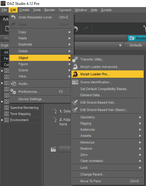This screenshot has height=186, width=146.
Task: Expand the Environment tree group arrow
Action: (x=2, y=120)
